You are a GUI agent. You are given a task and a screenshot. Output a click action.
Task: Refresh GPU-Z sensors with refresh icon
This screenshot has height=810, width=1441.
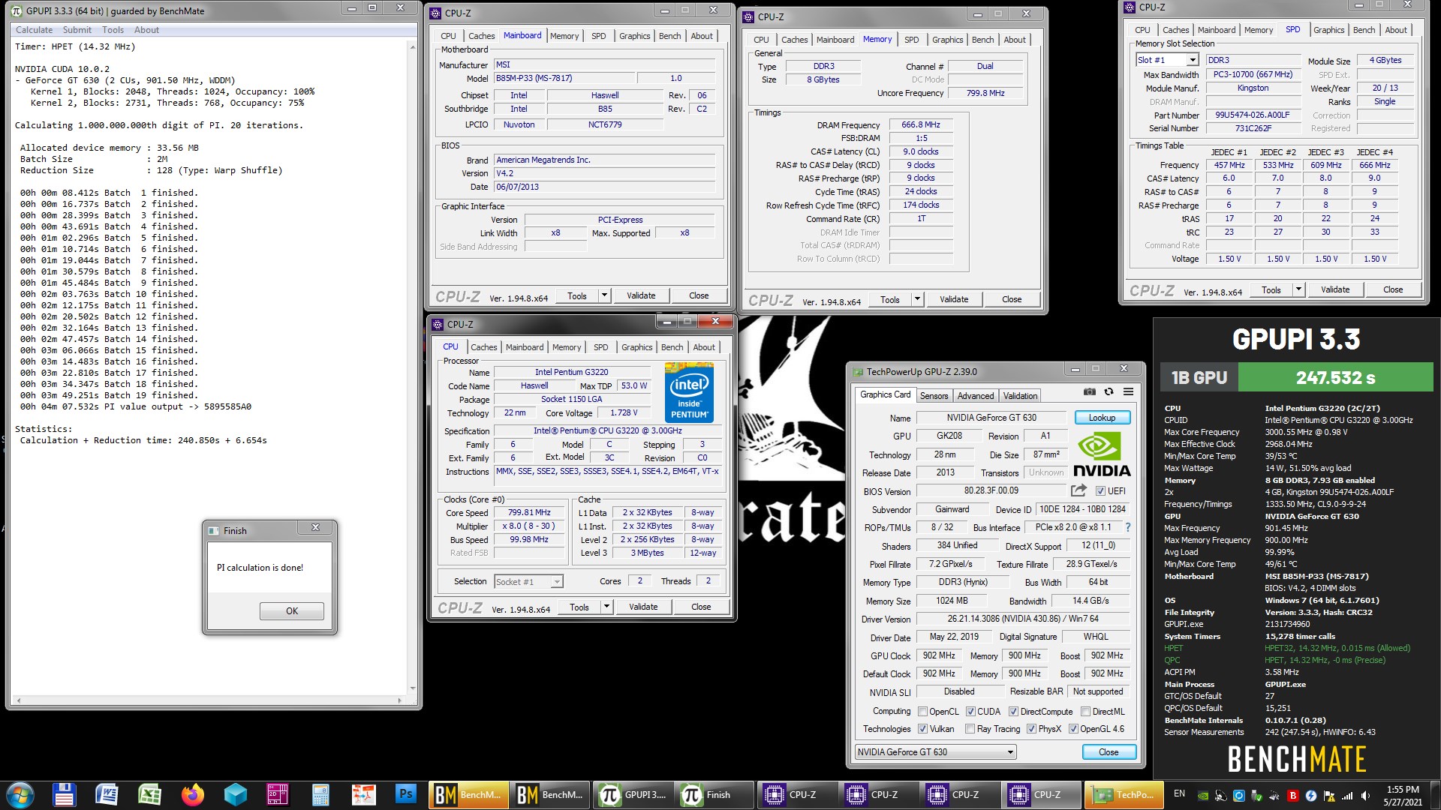(x=1109, y=391)
